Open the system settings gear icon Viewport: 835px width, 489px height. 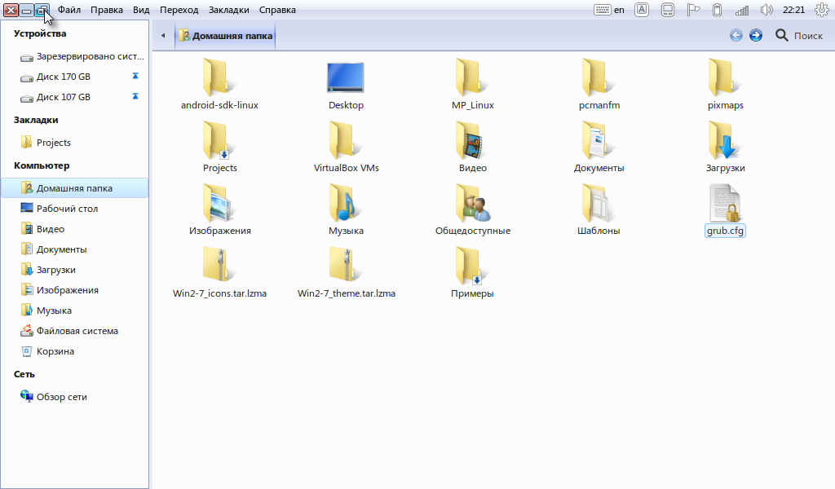(822, 10)
